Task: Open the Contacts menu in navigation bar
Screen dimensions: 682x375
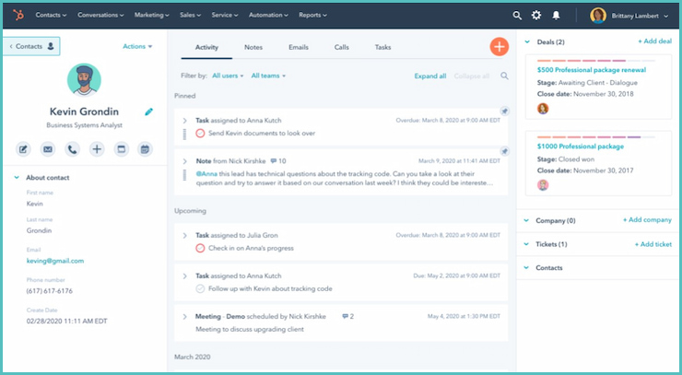Action: click(51, 15)
